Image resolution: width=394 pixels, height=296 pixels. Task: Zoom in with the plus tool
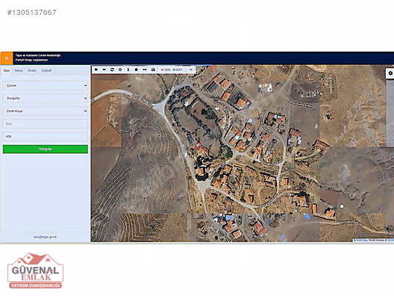(x=96, y=70)
